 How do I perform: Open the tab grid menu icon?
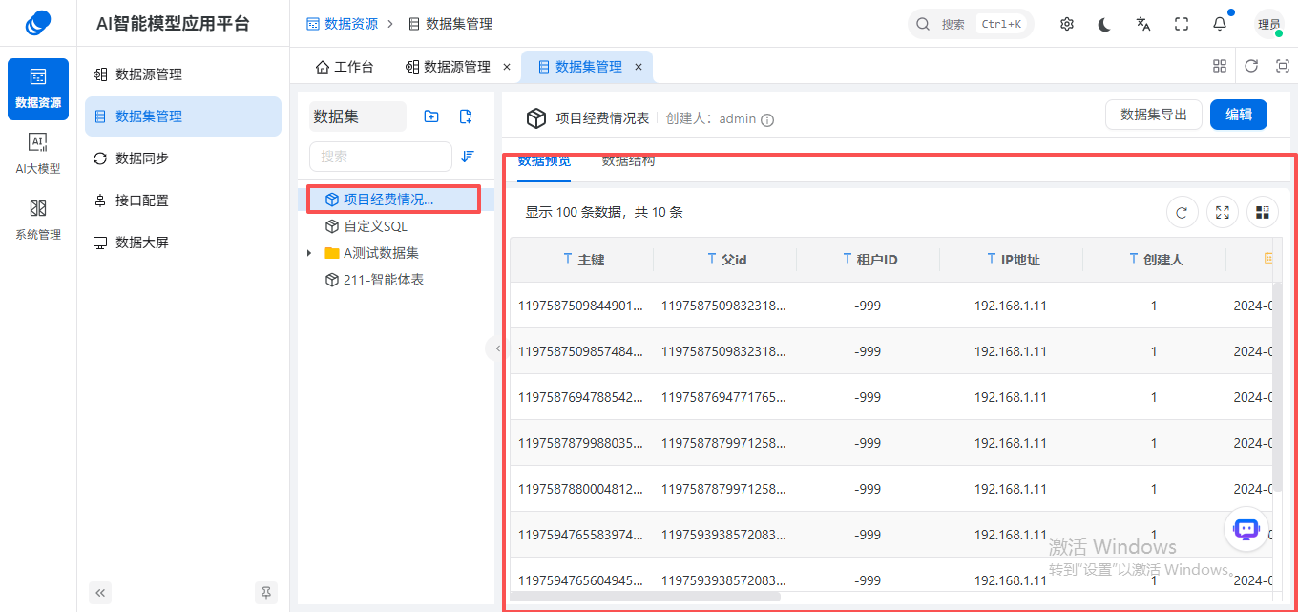1220,66
